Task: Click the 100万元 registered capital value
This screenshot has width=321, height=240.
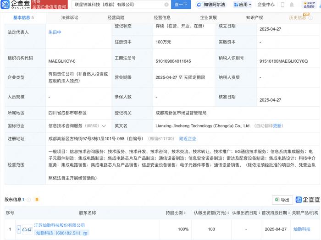Action: (x=163, y=42)
